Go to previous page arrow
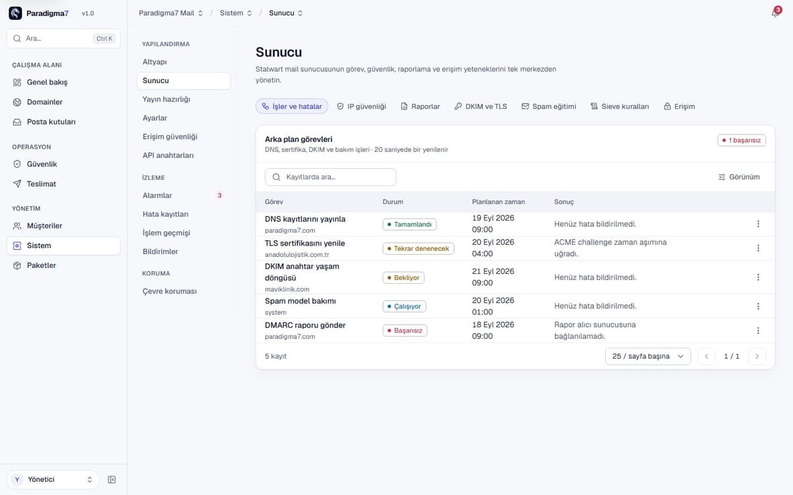 point(706,356)
